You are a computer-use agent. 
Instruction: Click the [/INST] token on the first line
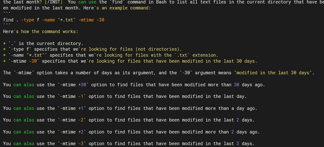[54, 2]
